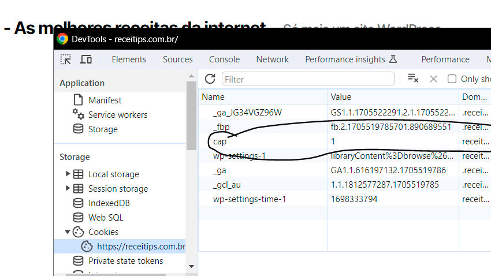
Task: Select the _fbp cookie name
Action: (x=221, y=126)
